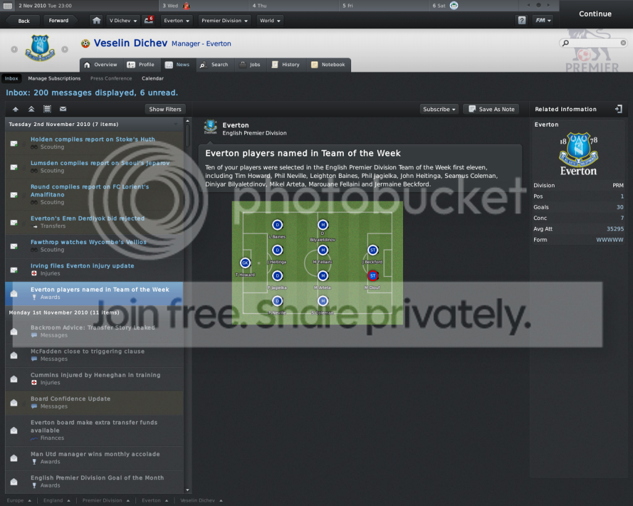633x506 pixels.
Task: Open the Subscribe dropdown
Action: [x=439, y=109]
